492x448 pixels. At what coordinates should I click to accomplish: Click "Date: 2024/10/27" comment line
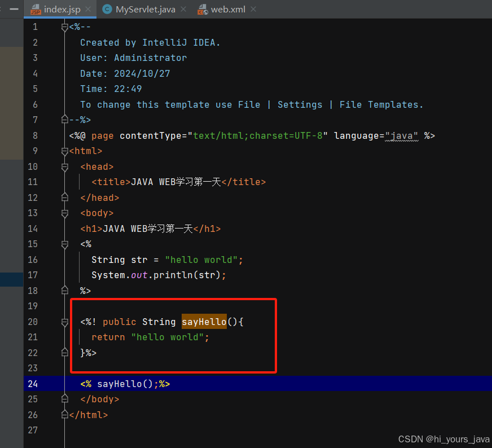click(125, 73)
